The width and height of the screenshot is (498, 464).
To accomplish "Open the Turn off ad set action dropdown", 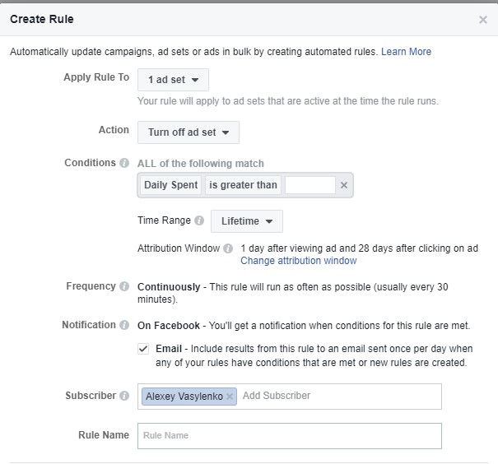I will 188,132.
